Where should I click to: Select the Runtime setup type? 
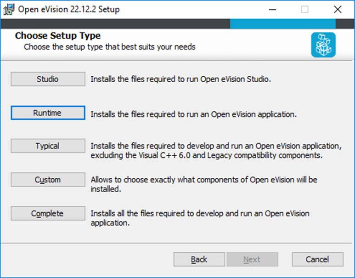(x=48, y=113)
